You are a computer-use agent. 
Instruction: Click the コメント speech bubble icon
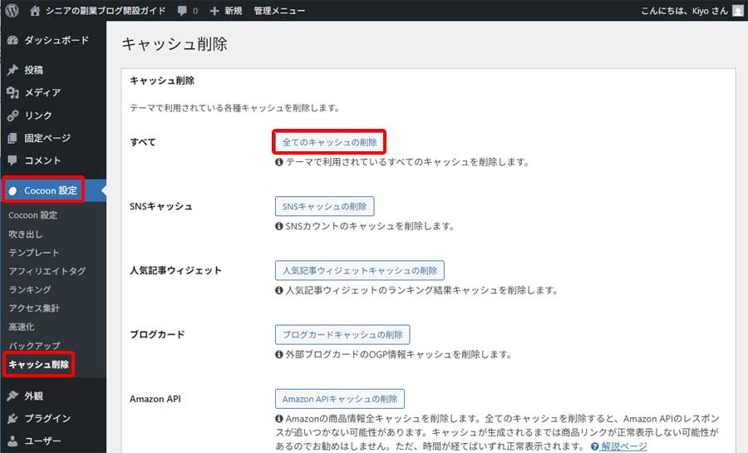(x=12, y=160)
